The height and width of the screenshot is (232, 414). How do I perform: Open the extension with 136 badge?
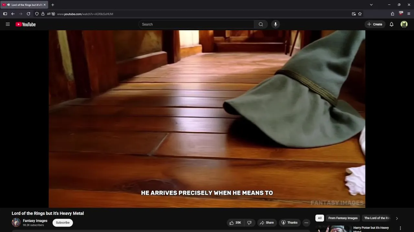401,14
